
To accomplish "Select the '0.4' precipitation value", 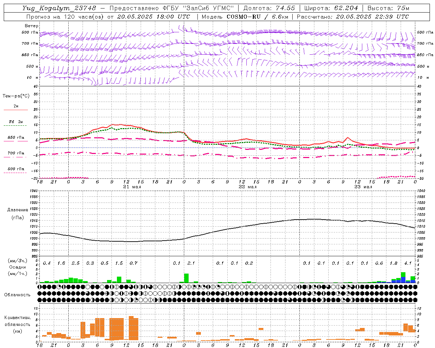I will [x=47, y=263].
